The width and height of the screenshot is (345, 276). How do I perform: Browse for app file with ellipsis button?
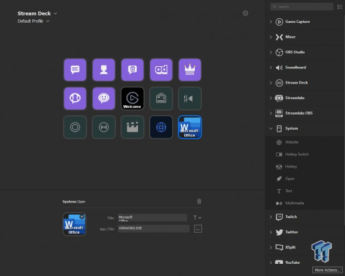(x=198, y=229)
